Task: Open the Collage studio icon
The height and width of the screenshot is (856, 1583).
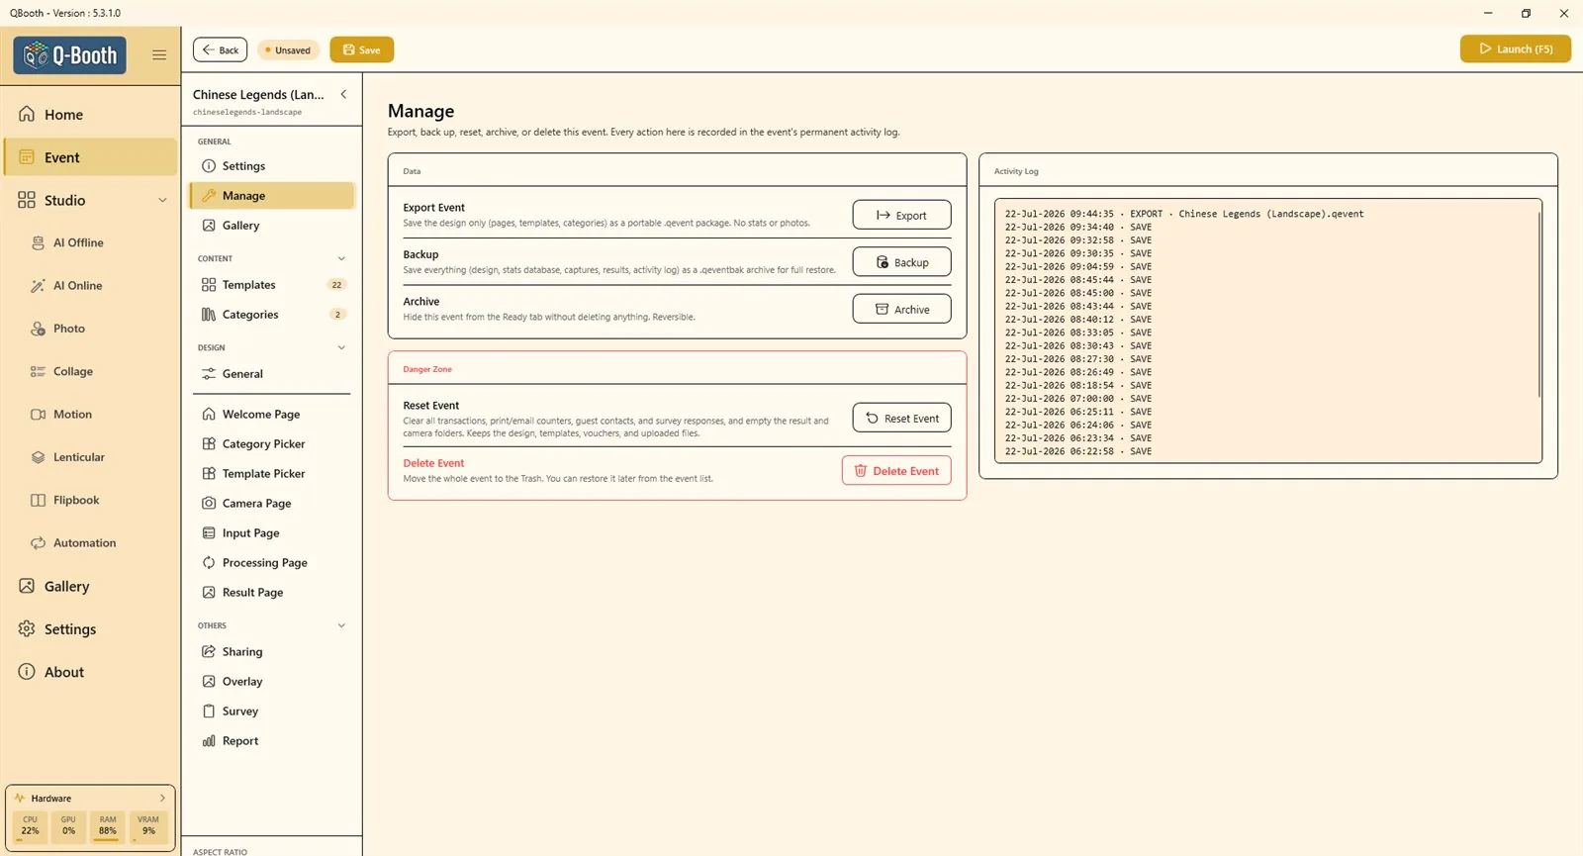Action: pyautogui.click(x=38, y=372)
